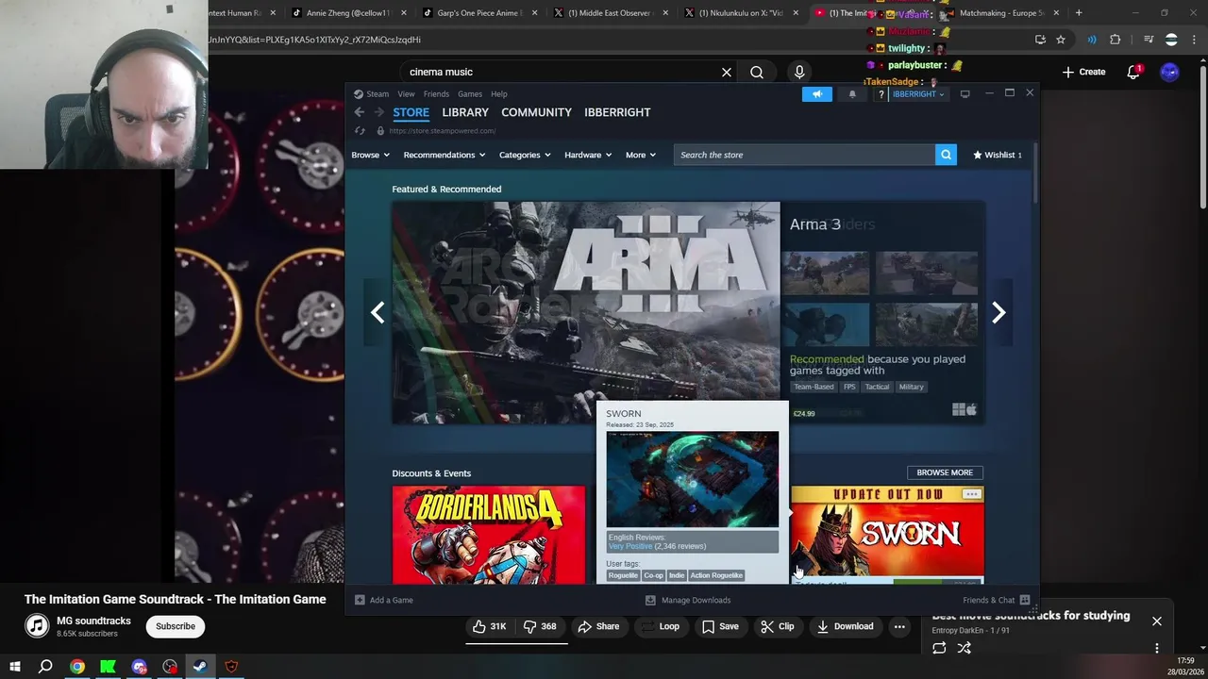This screenshot has width=1208, height=679.
Task: Open YouTube notifications bell
Action: (1133, 72)
